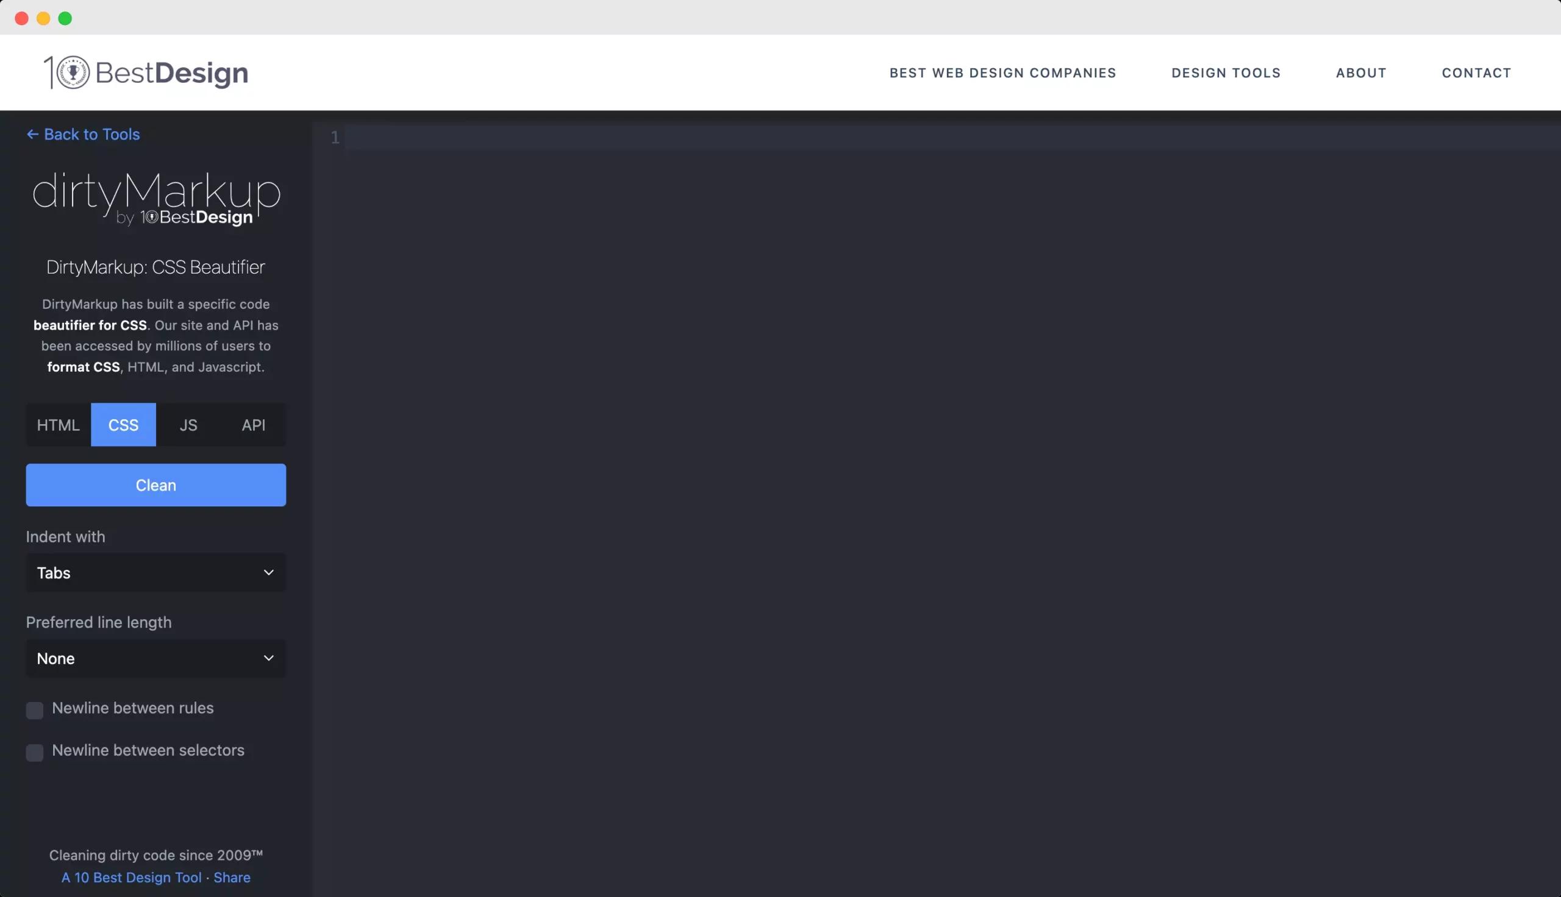
Task: Click inside the empty code editor area
Action: coord(924,431)
